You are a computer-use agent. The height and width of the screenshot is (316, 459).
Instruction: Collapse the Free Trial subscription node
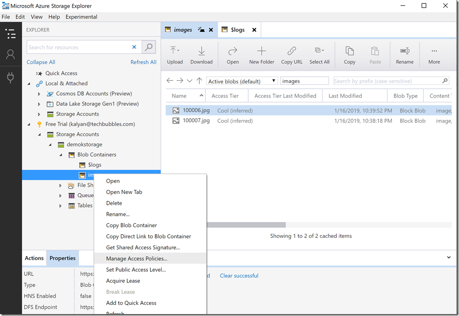pos(29,125)
